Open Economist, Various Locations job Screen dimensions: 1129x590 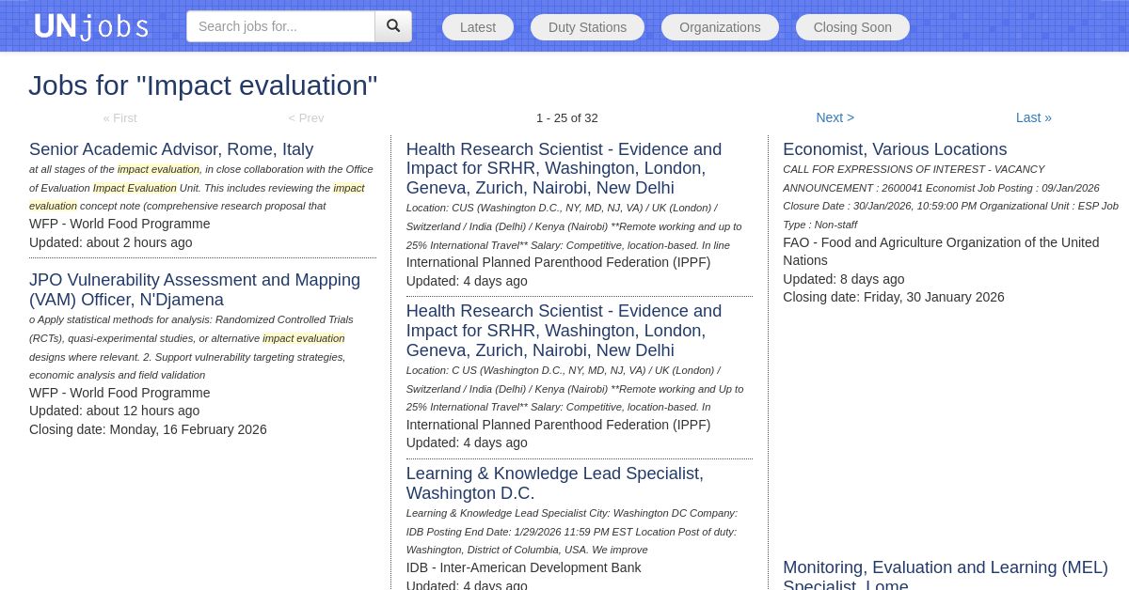(x=895, y=149)
